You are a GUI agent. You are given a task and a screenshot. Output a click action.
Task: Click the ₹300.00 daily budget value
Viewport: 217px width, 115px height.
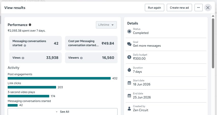click(139, 59)
